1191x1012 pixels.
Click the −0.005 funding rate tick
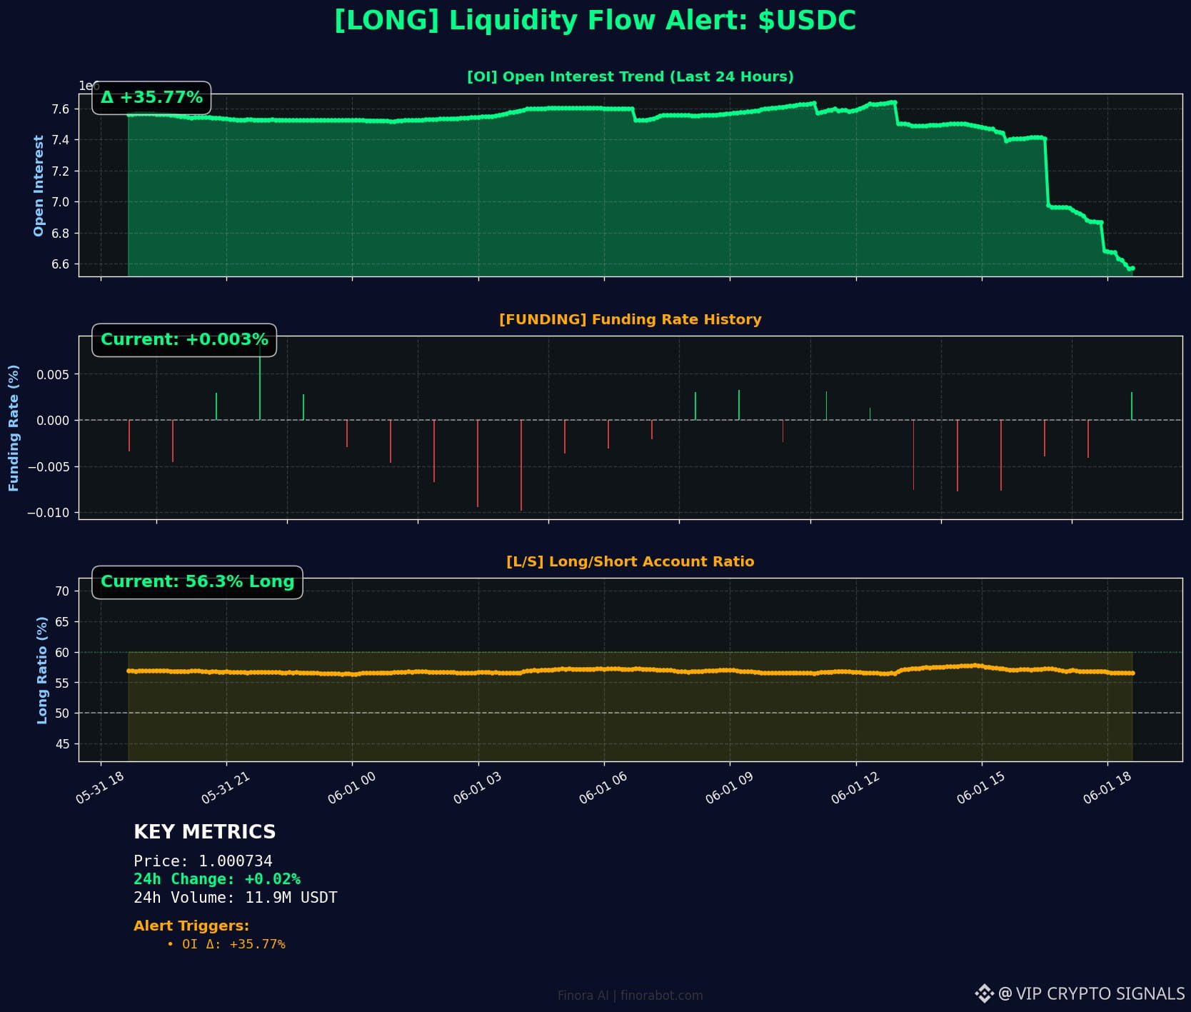(x=49, y=467)
